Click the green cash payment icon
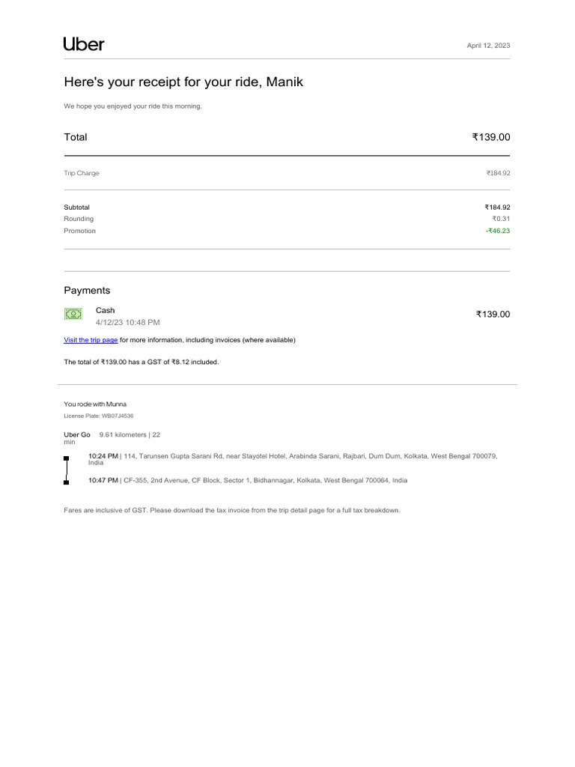575x767 pixels. 73,315
